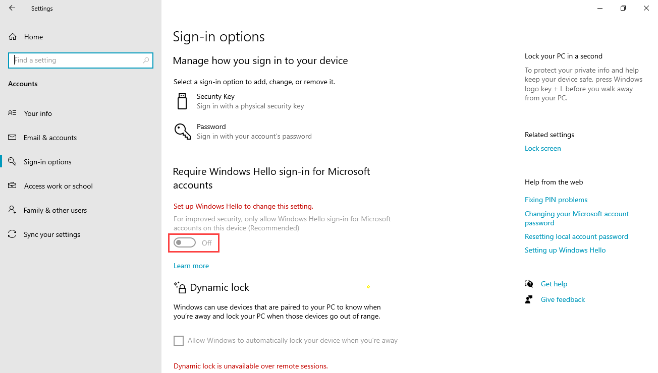Click the Sync your settings icon
Image resolution: width=658 pixels, height=373 pixels.
point(13,234)
